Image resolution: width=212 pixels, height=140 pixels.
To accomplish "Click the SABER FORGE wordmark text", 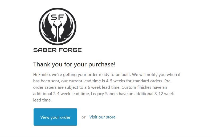I will click(58, 50).
